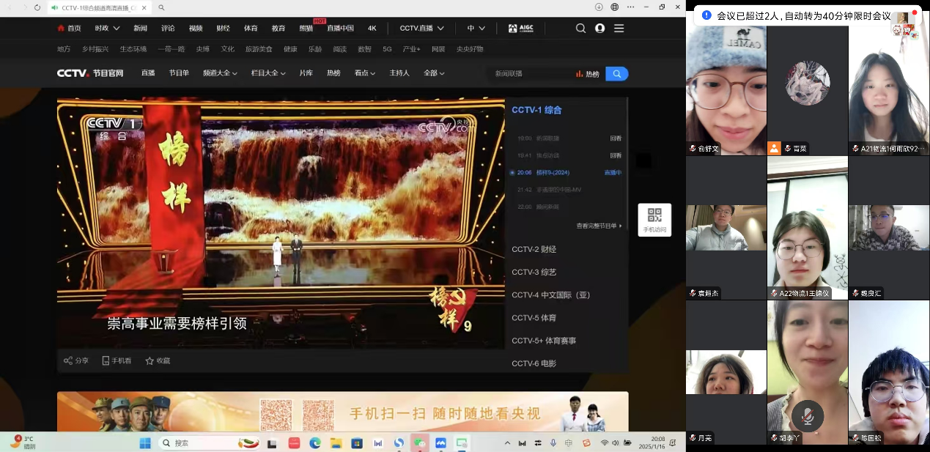Switch to CCTV-5 体育 channel
This screenshot has width=930, height=452.
point(534,318)
